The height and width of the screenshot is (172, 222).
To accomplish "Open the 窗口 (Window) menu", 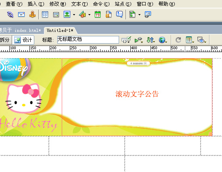I will click(x=145, y=4).
